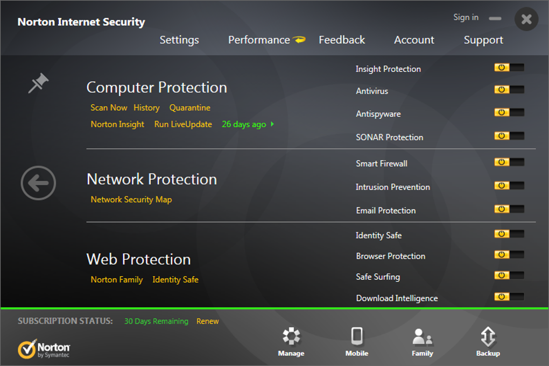Open the Family icon
The height and width of the screenshot is (366, 549).
(422, 337)
